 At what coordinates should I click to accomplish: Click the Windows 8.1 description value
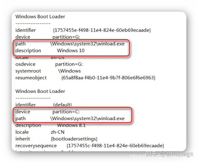tap(71, 125)
